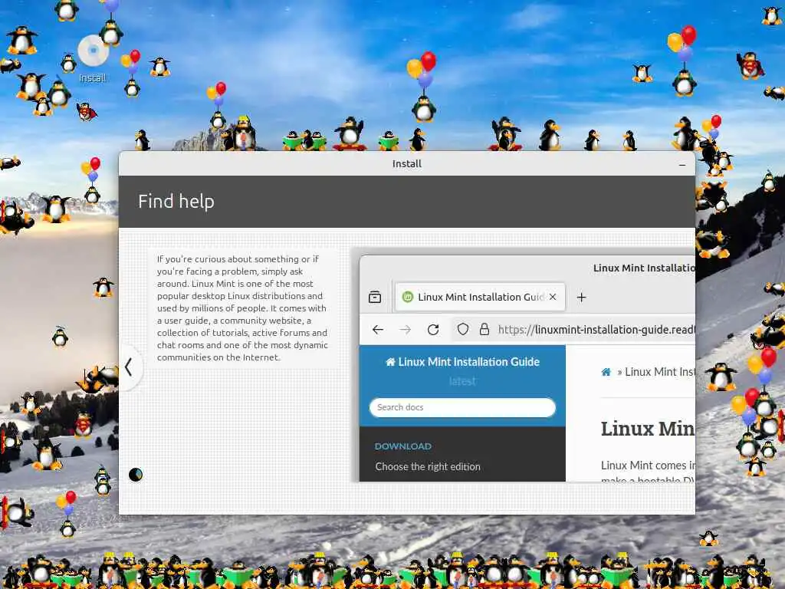
Task: Open the Choose the right edition link
Action: [428, 466]
